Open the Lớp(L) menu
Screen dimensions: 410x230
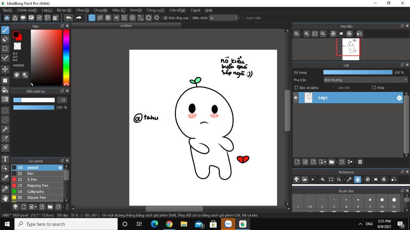pyautogui.click(x=47, y=10)
